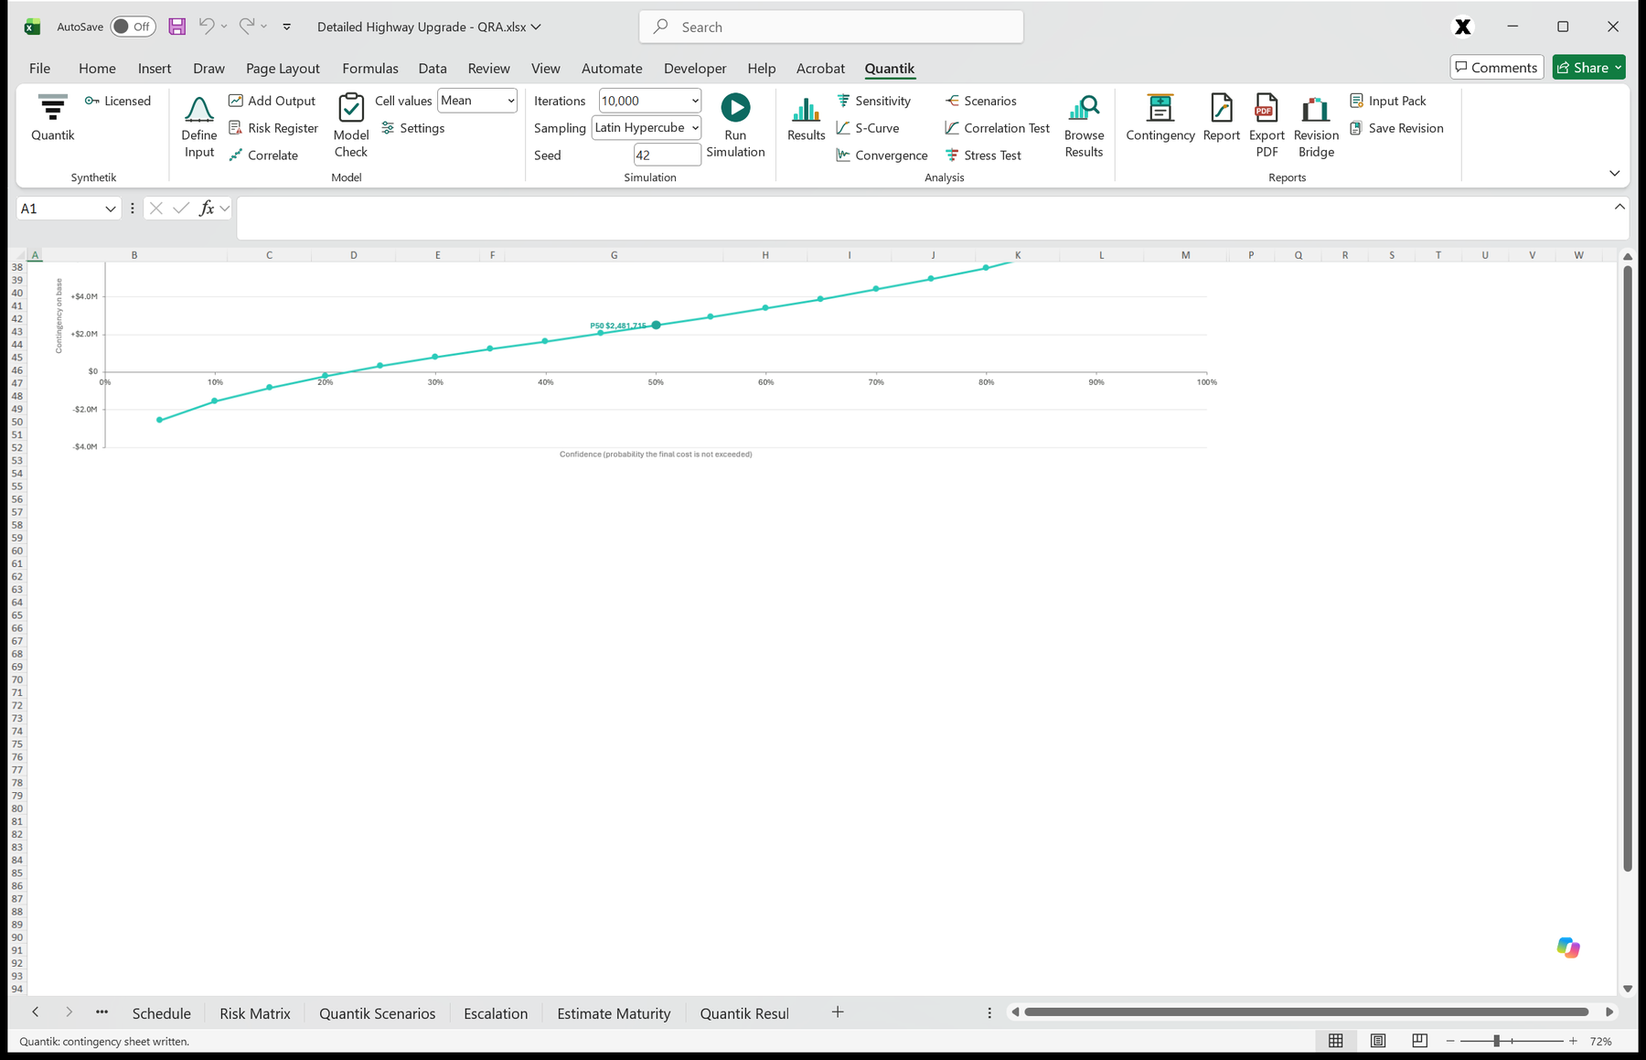Viewport: 1646px width, 1060px height.
Task: Run the Correlation Test
Action: (x=997, y=128)
